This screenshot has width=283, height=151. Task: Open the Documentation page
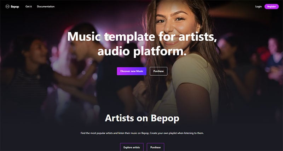point(46,6)
